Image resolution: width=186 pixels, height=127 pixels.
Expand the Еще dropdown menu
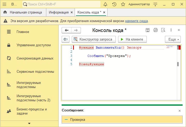point(173,39)
